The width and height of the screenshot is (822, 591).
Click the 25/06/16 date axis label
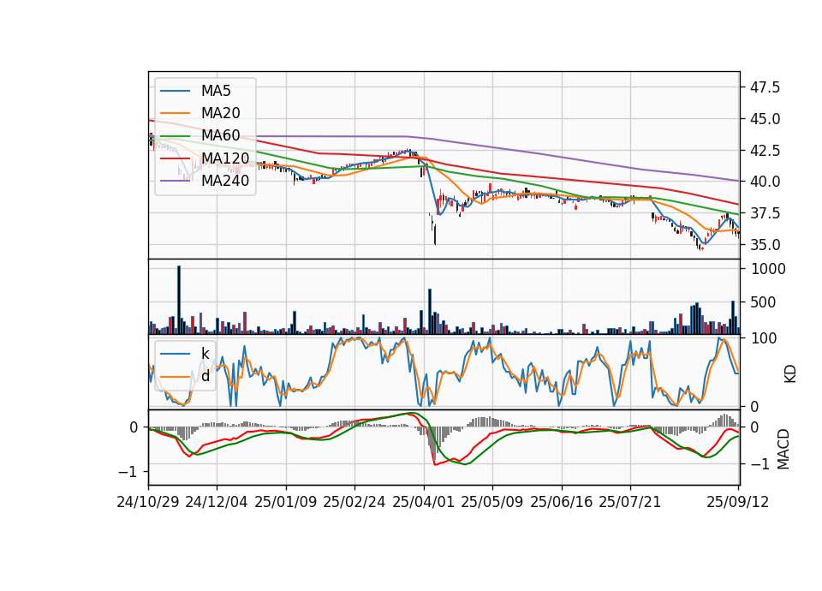pos(562,502)
